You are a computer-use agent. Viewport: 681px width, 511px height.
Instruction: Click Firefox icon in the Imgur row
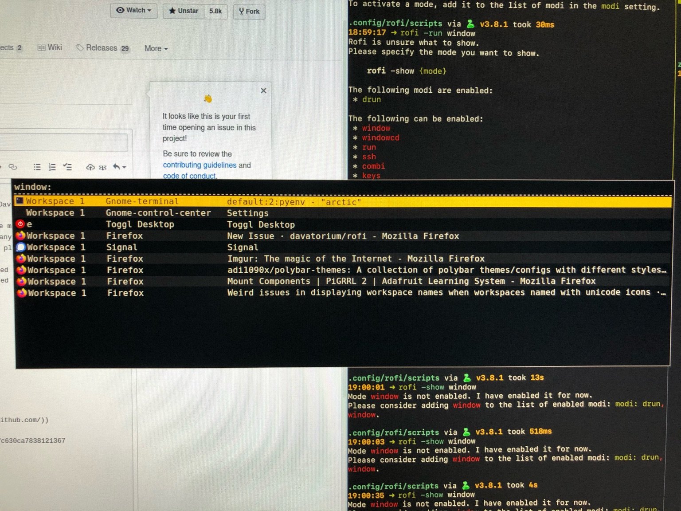point(21,259)
